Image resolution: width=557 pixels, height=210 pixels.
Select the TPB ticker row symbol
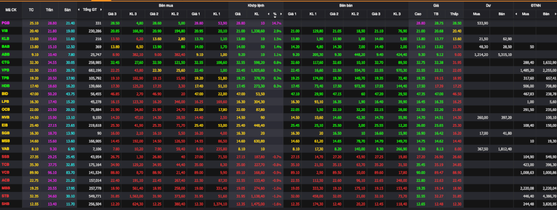[x=5, y=78]
